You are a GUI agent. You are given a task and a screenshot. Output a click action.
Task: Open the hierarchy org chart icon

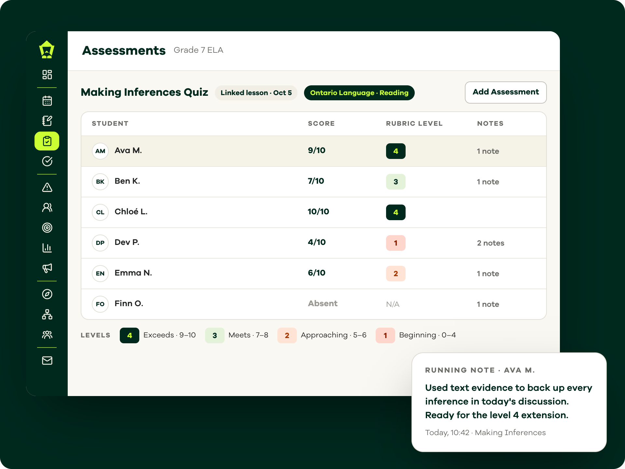(x=47, y=314)
